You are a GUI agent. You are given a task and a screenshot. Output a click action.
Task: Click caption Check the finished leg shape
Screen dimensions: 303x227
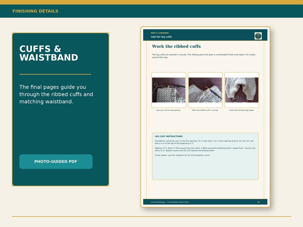tap(242, 110)
